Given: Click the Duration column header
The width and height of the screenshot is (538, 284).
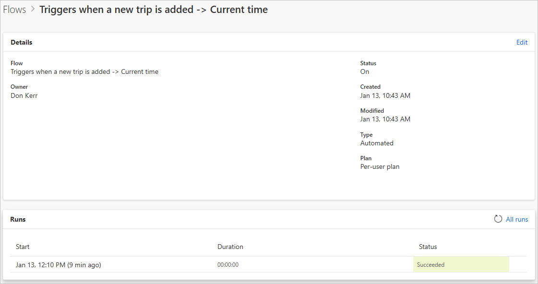Looking at the screenshot, I should click(230, 247).
